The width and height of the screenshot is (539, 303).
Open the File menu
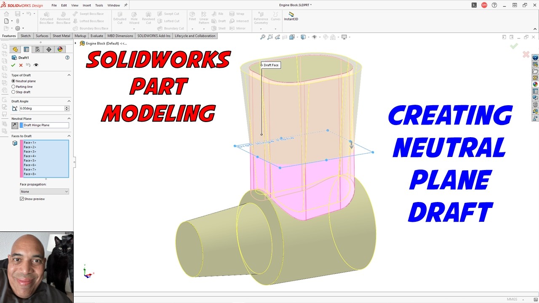(54, 5)
